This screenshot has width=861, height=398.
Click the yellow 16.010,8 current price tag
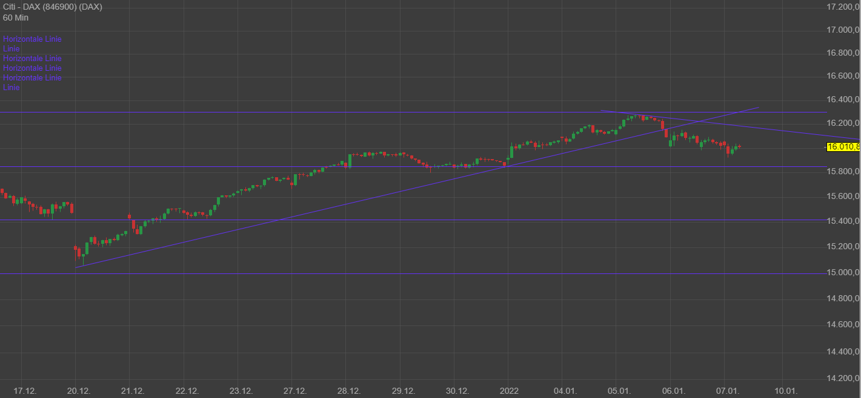click(843, 147)
